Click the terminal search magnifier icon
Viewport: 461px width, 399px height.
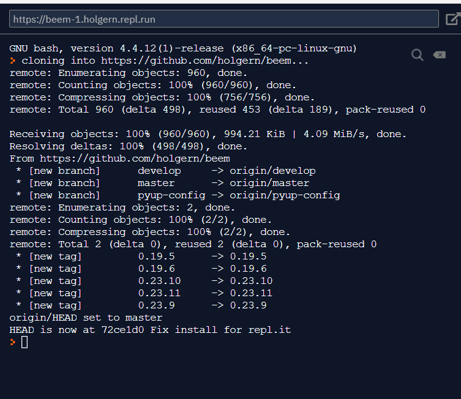417,55
